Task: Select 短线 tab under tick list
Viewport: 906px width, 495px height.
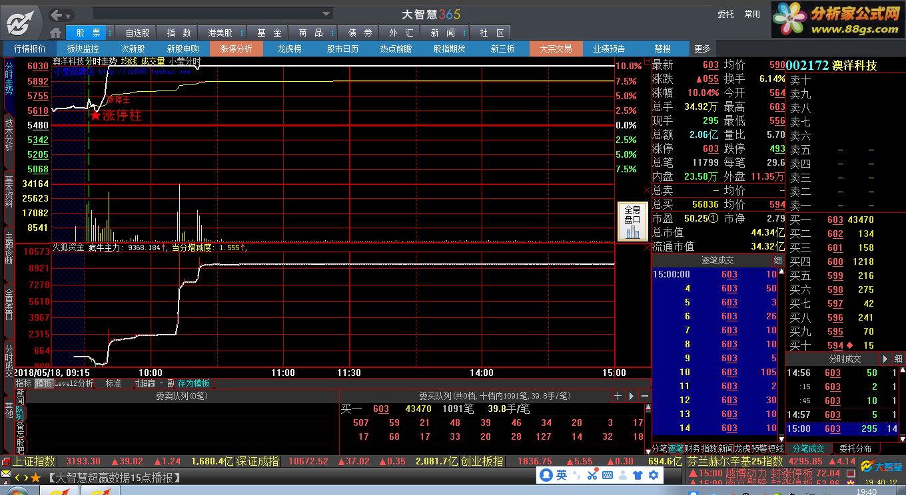Action: 775,449
